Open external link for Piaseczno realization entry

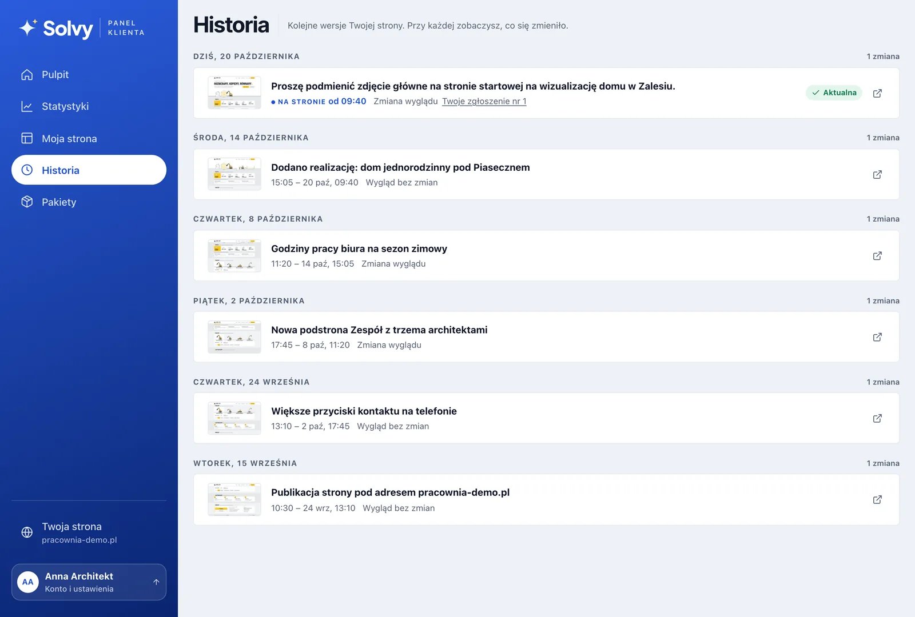(877, 174)
